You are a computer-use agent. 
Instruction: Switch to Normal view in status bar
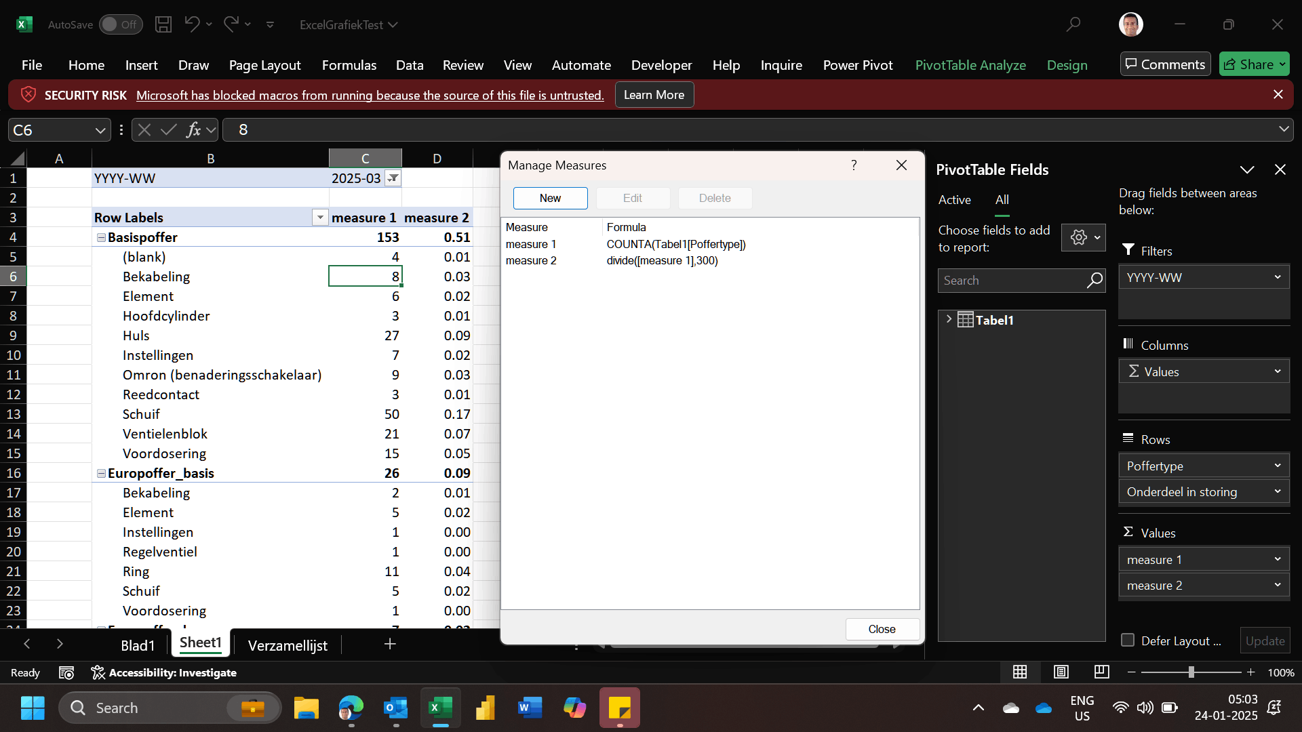point(1020,672)
